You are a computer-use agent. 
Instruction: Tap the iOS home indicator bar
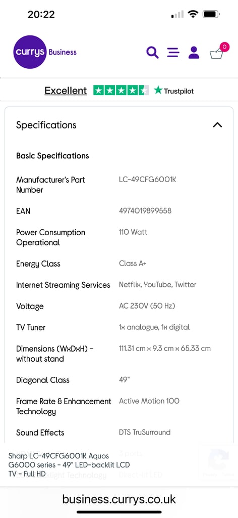(x=119, y=512)
